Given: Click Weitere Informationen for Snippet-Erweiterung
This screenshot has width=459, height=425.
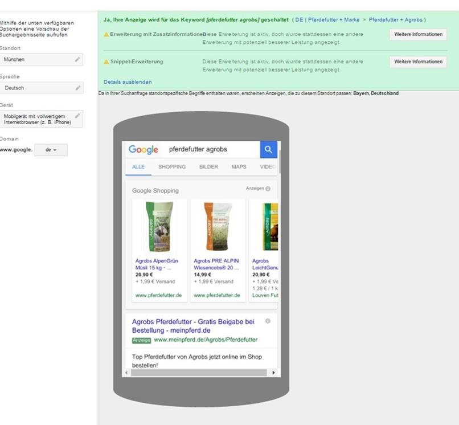Looking at the screenshot, I should (418, 62).
